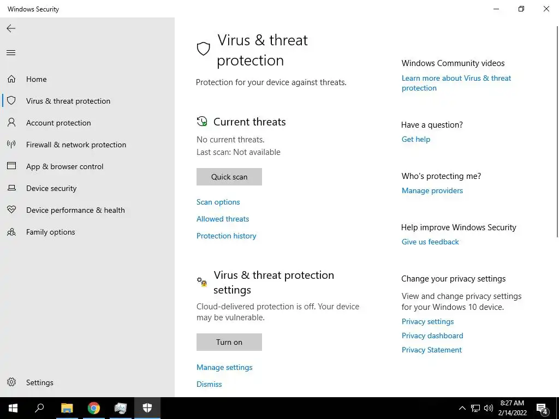Image resolution: width=559 pixels, height=419 pixels.
Task: Click the App & browser control icon
Action: [x=11, y=166]
